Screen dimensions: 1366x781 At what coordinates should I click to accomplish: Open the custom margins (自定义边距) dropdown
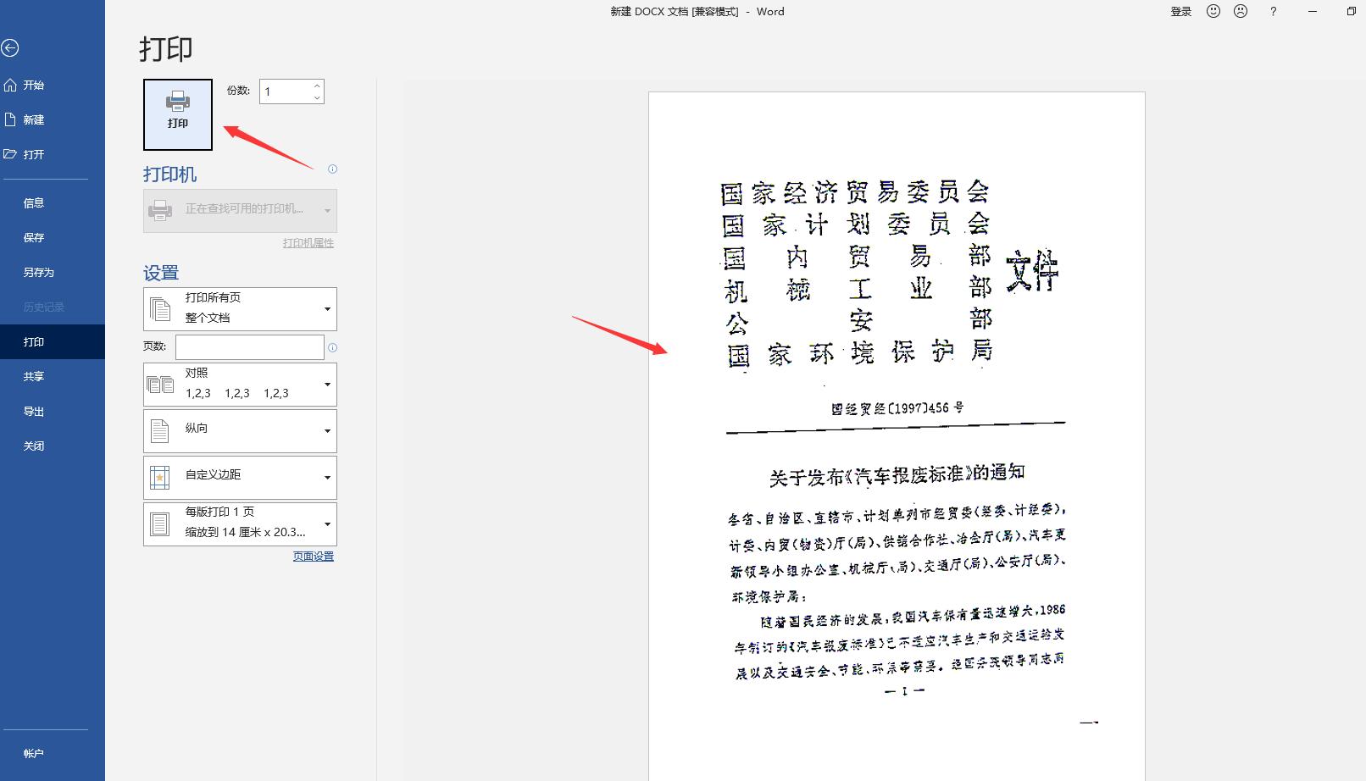pos(240,477)
